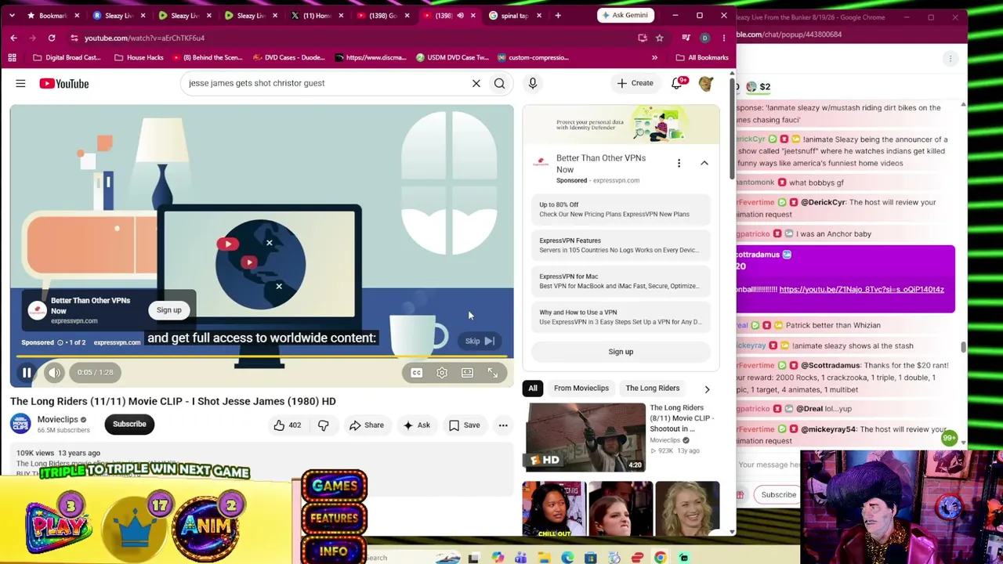Skip the ExpressVPN ad

479,341
